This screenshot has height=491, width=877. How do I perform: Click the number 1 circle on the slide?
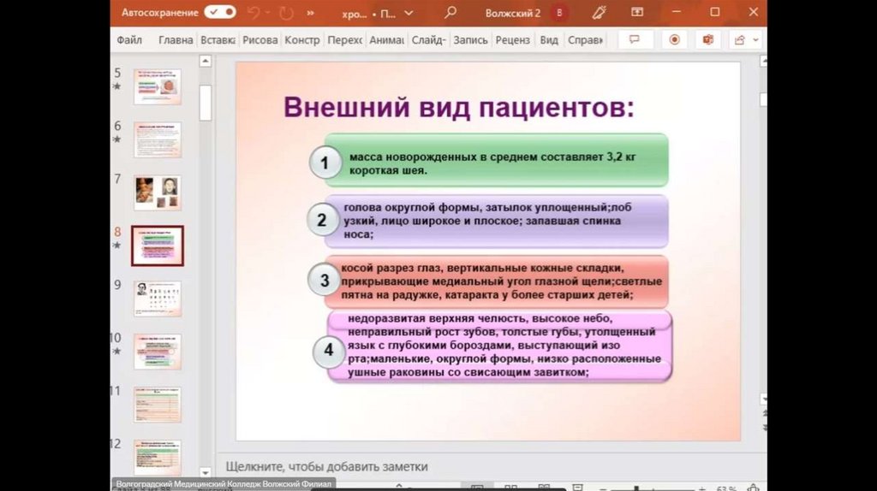point(325,163)
